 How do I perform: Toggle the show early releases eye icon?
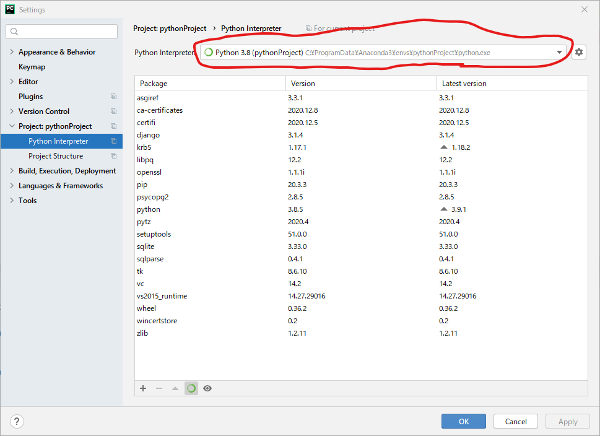(207, 388)
